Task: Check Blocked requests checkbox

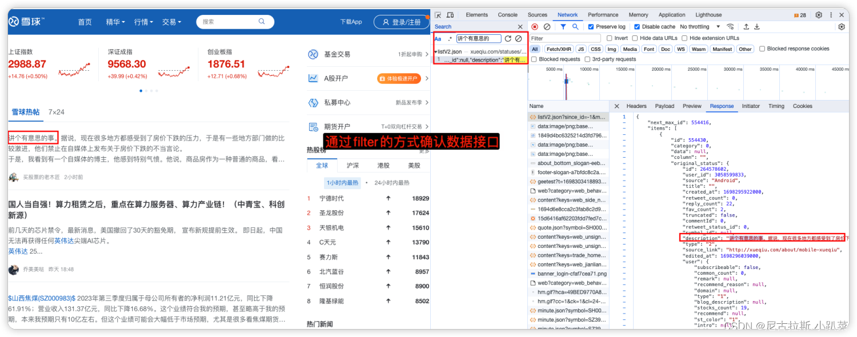Action: (534, 59)
